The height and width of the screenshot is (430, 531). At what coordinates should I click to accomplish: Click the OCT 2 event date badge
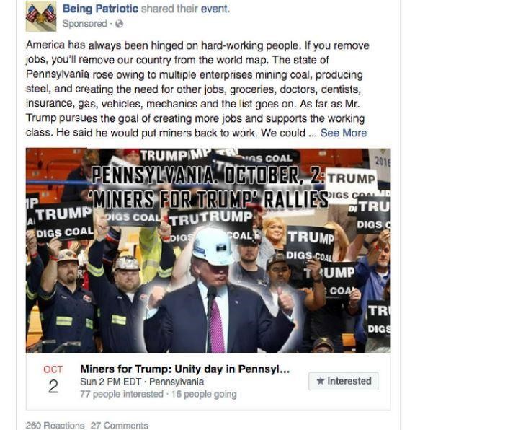53,379
